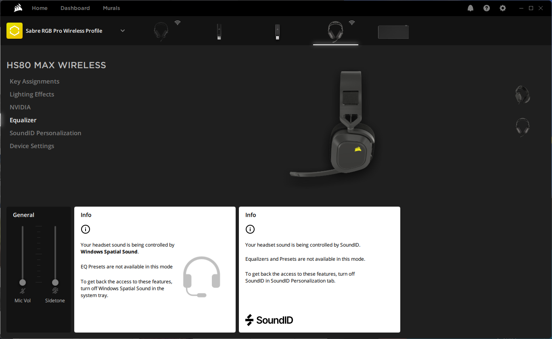Select the first wireless headset device
The height and width of the screenshot is (339, 552).
(161, 31)
